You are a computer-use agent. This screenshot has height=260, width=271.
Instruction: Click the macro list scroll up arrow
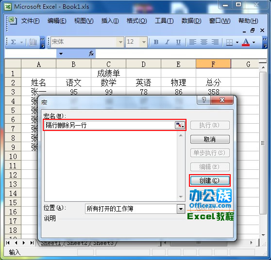click(181, 136)
